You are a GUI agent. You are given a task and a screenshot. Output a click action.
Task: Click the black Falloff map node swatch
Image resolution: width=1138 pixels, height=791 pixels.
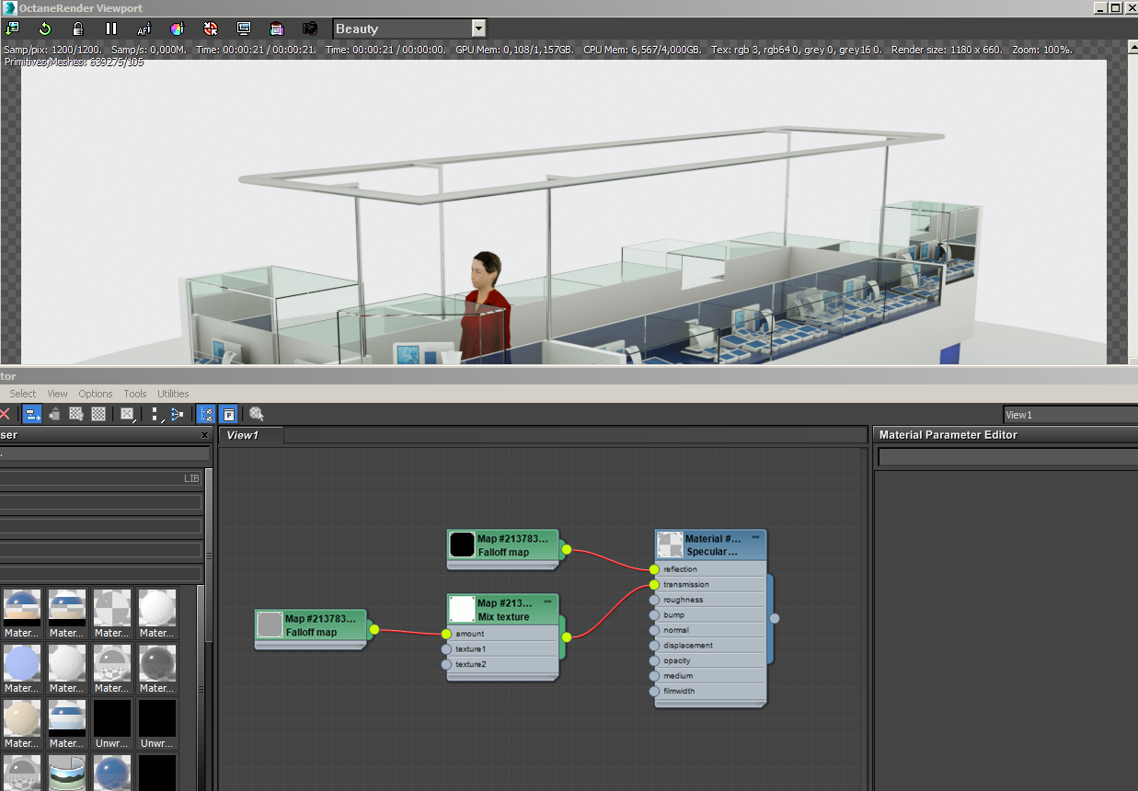pos(462,545)
